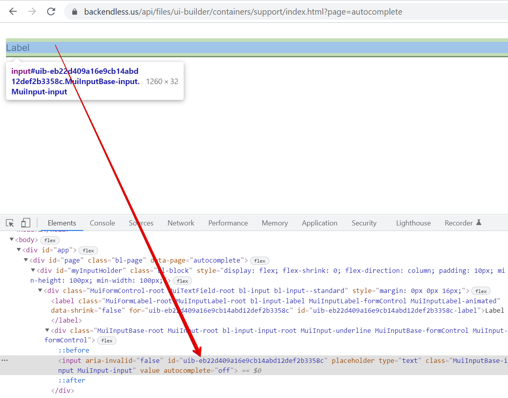The image size is (508, 398).
Task: Toggle flex badge on myInputHolder div
Action: pyautogui.click(x=183, y=281)
